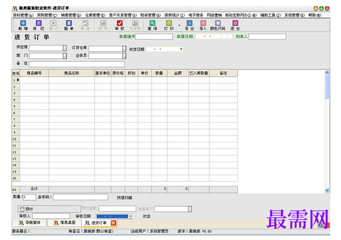Viewport: 341px width, 240px height.
Task: Expand the 审核日期 date dropdown
Action: tap(130, 216)
